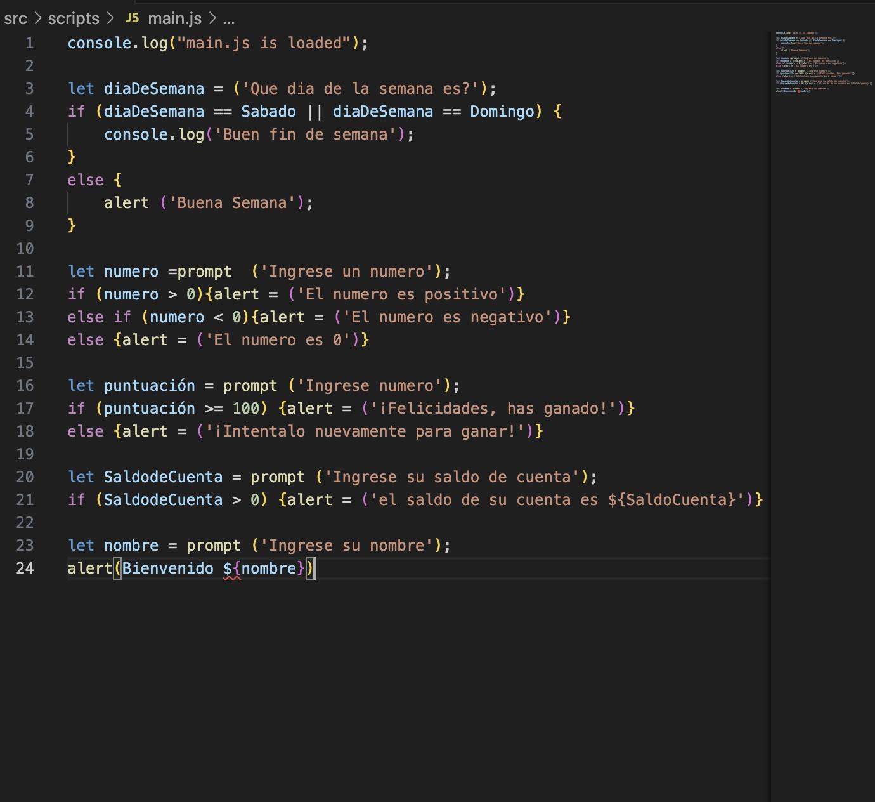Click the diaDeSemana variable declaration on line 3
This screenshot has height=802, width=875.
point(154,89)
